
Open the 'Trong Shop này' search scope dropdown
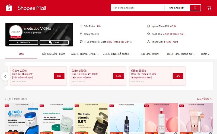[x=178, y=8]
